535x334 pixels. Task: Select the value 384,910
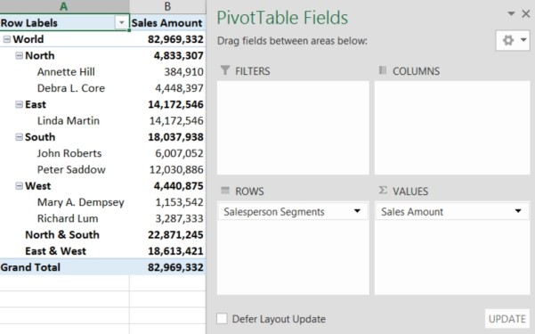click(183, 72)
